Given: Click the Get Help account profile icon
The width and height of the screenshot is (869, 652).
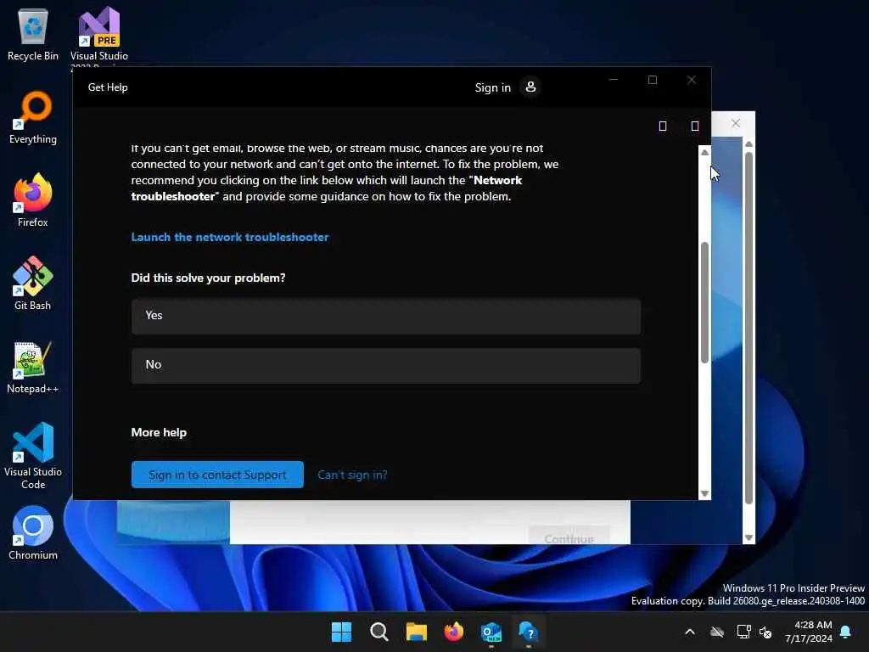Looking at the screenshot, I should pyautogui.click(x=530, y=87).
